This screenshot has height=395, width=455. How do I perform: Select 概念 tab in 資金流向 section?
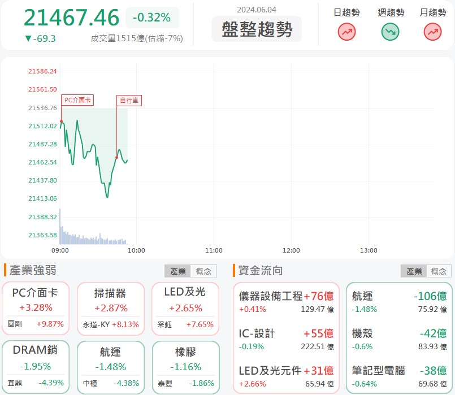pos(439,271)
